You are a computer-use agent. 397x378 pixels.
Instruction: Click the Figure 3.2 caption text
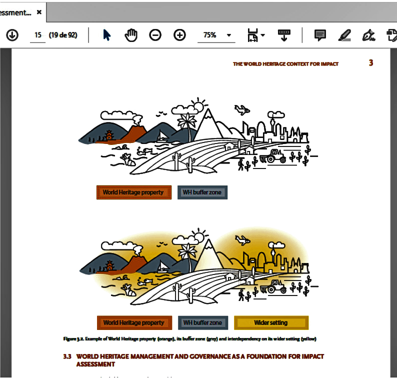pos(189,339)
